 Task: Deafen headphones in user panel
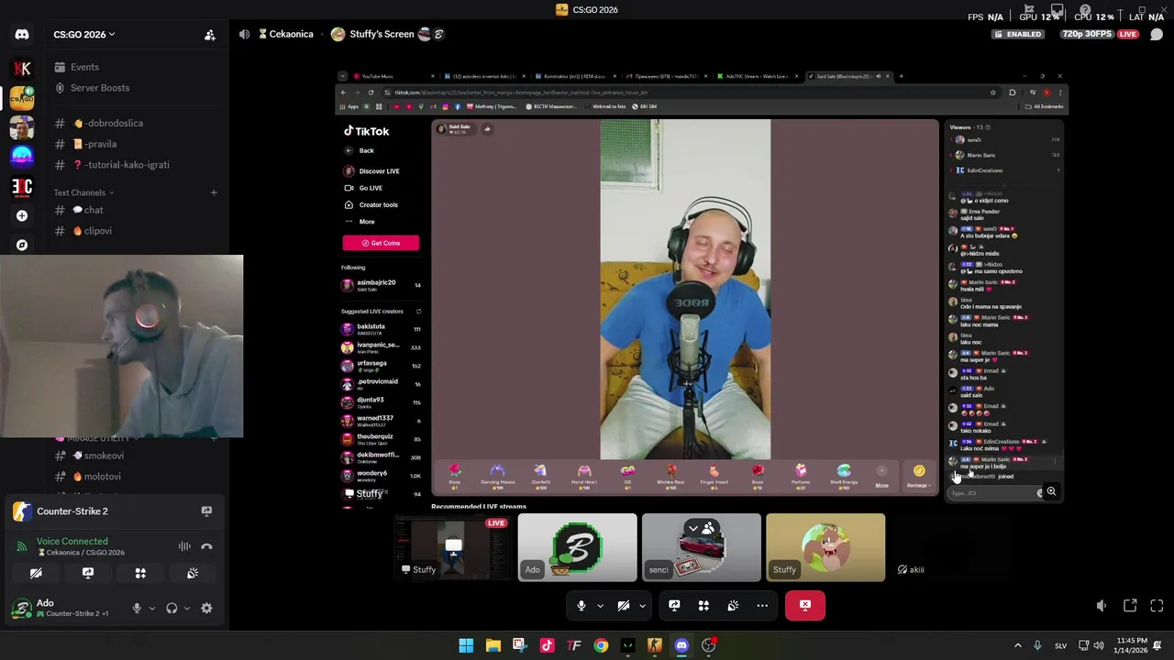[172, 608]
